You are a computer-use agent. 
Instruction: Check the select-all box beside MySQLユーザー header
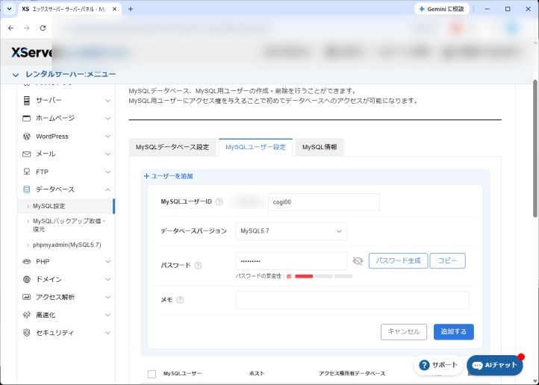pyautogui.click(x=152, y=374)
